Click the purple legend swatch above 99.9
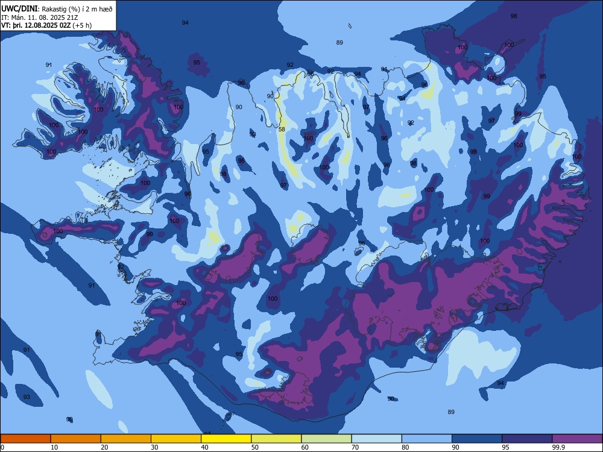 [x=577, y=439]
